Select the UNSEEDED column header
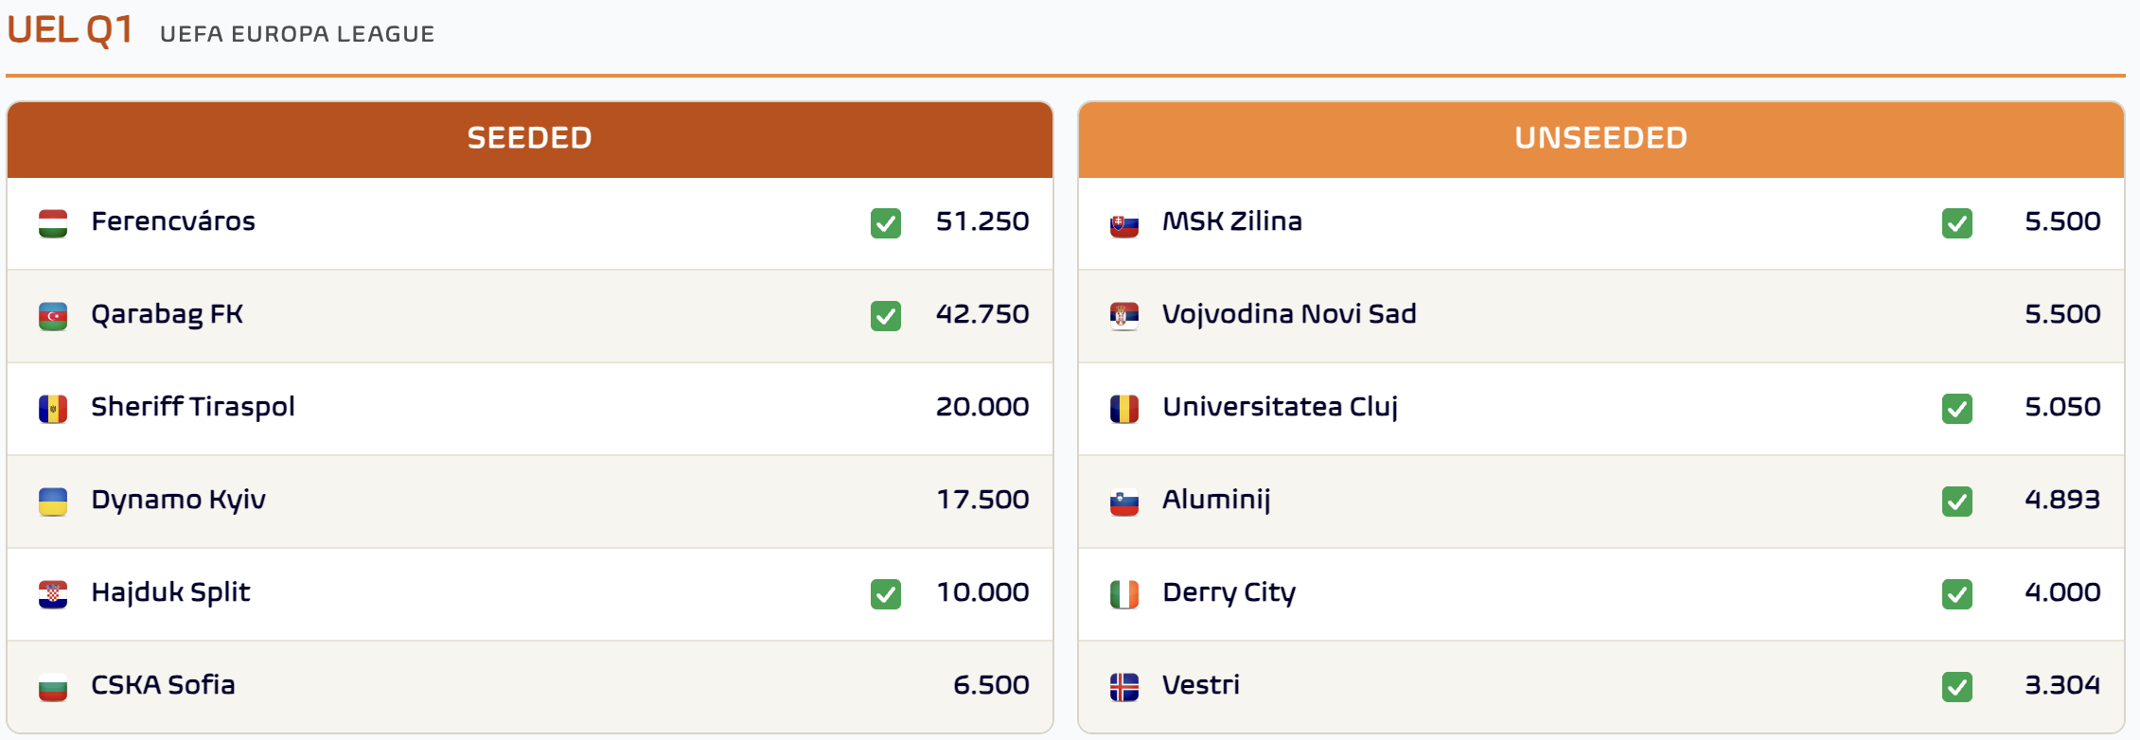The image size is (2140, 740). click(1601, 139)
